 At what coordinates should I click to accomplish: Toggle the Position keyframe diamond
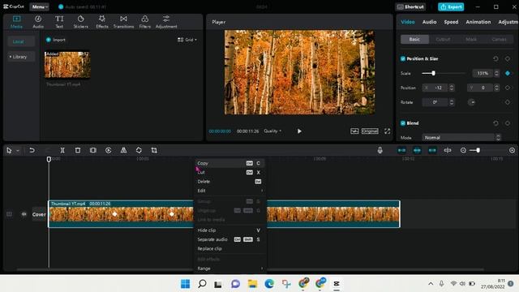[x=508, y=88]
